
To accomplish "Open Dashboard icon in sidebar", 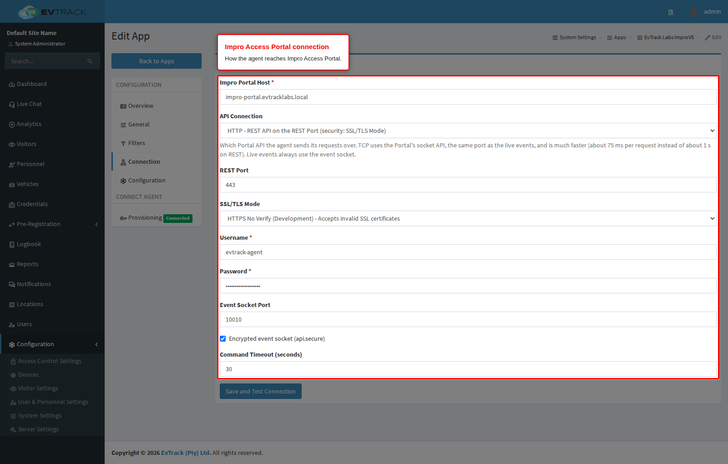I will click(x=12, y=85).
